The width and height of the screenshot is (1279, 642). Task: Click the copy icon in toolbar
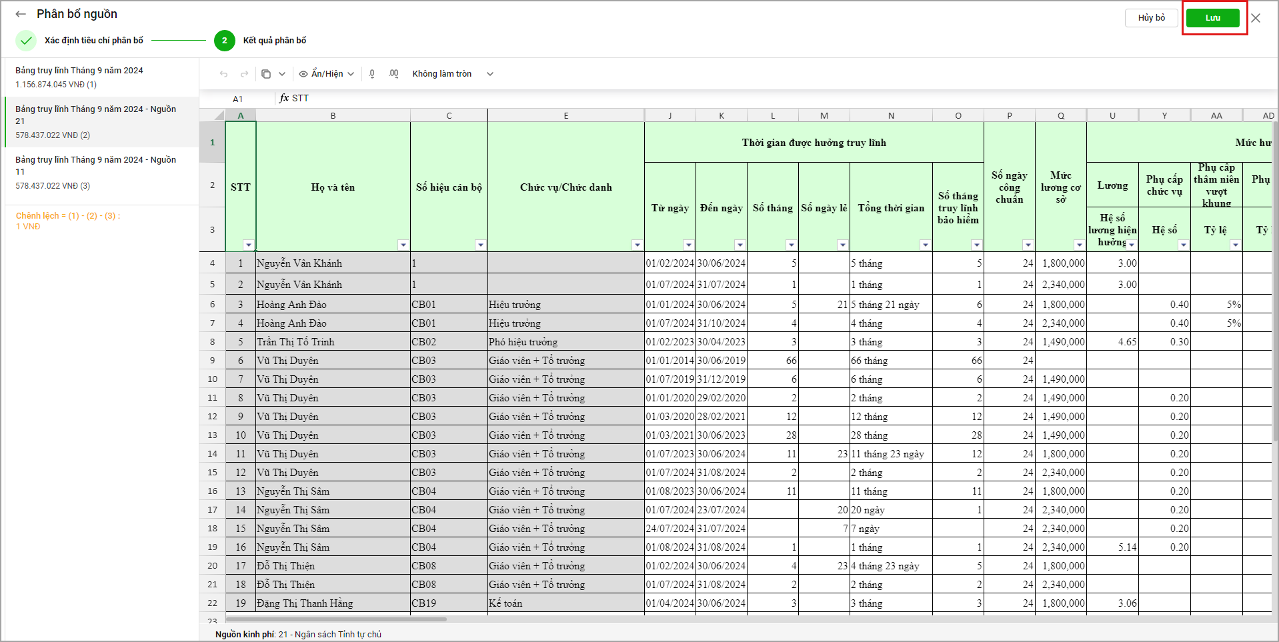[266, 74]
